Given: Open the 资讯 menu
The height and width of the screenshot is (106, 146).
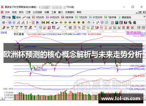Looking at the screenshot, I should tap(21, 12).
